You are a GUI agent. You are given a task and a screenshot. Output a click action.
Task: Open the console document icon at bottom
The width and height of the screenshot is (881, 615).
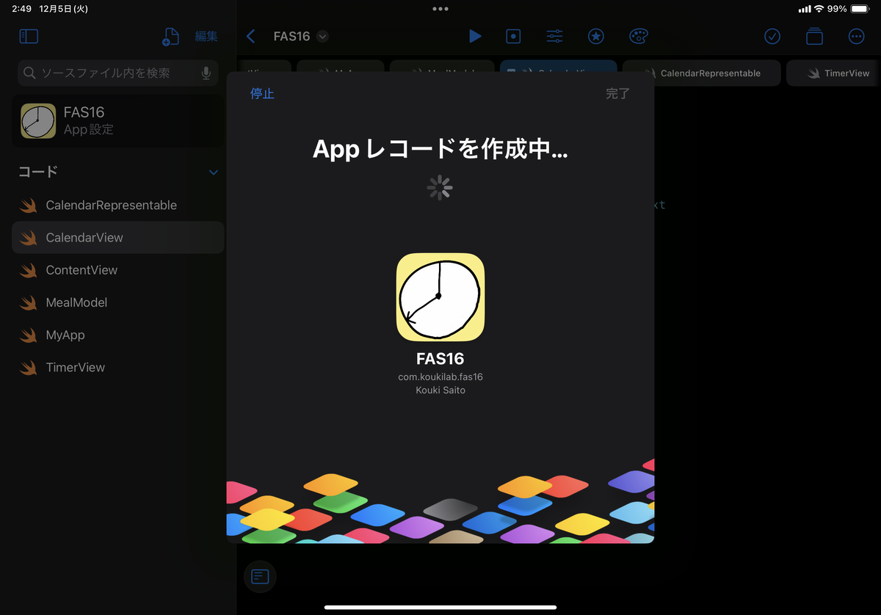(x=260, y=576)
